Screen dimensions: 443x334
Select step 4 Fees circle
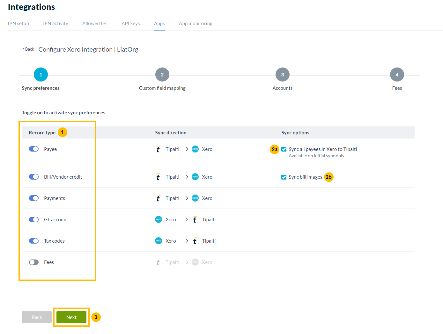(397, 74)
